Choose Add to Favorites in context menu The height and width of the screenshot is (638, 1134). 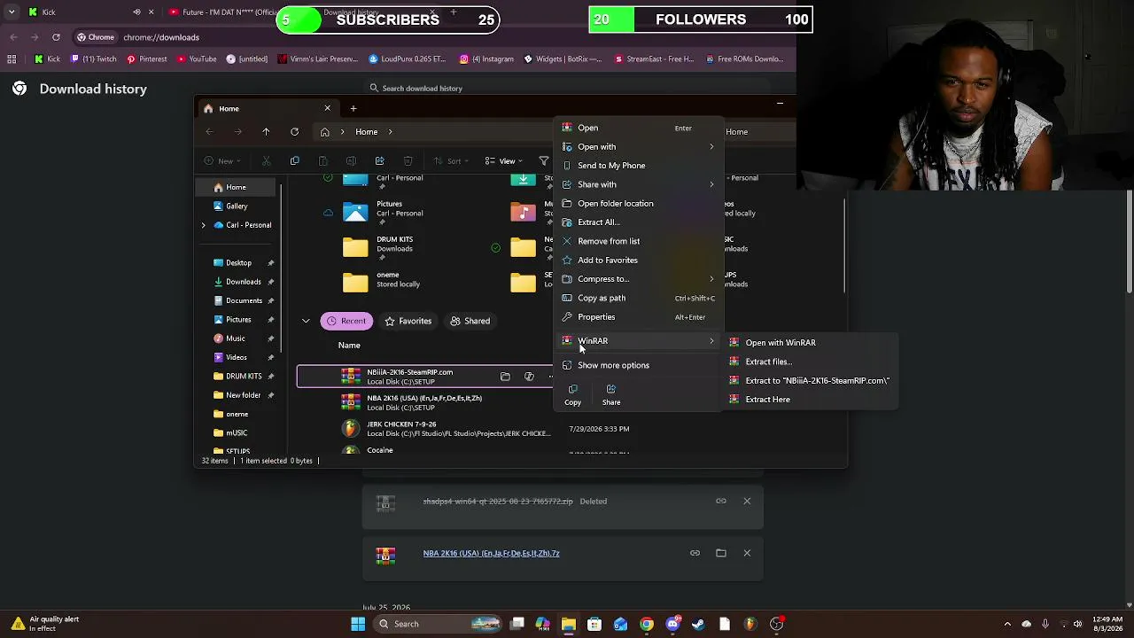point(638,261)
